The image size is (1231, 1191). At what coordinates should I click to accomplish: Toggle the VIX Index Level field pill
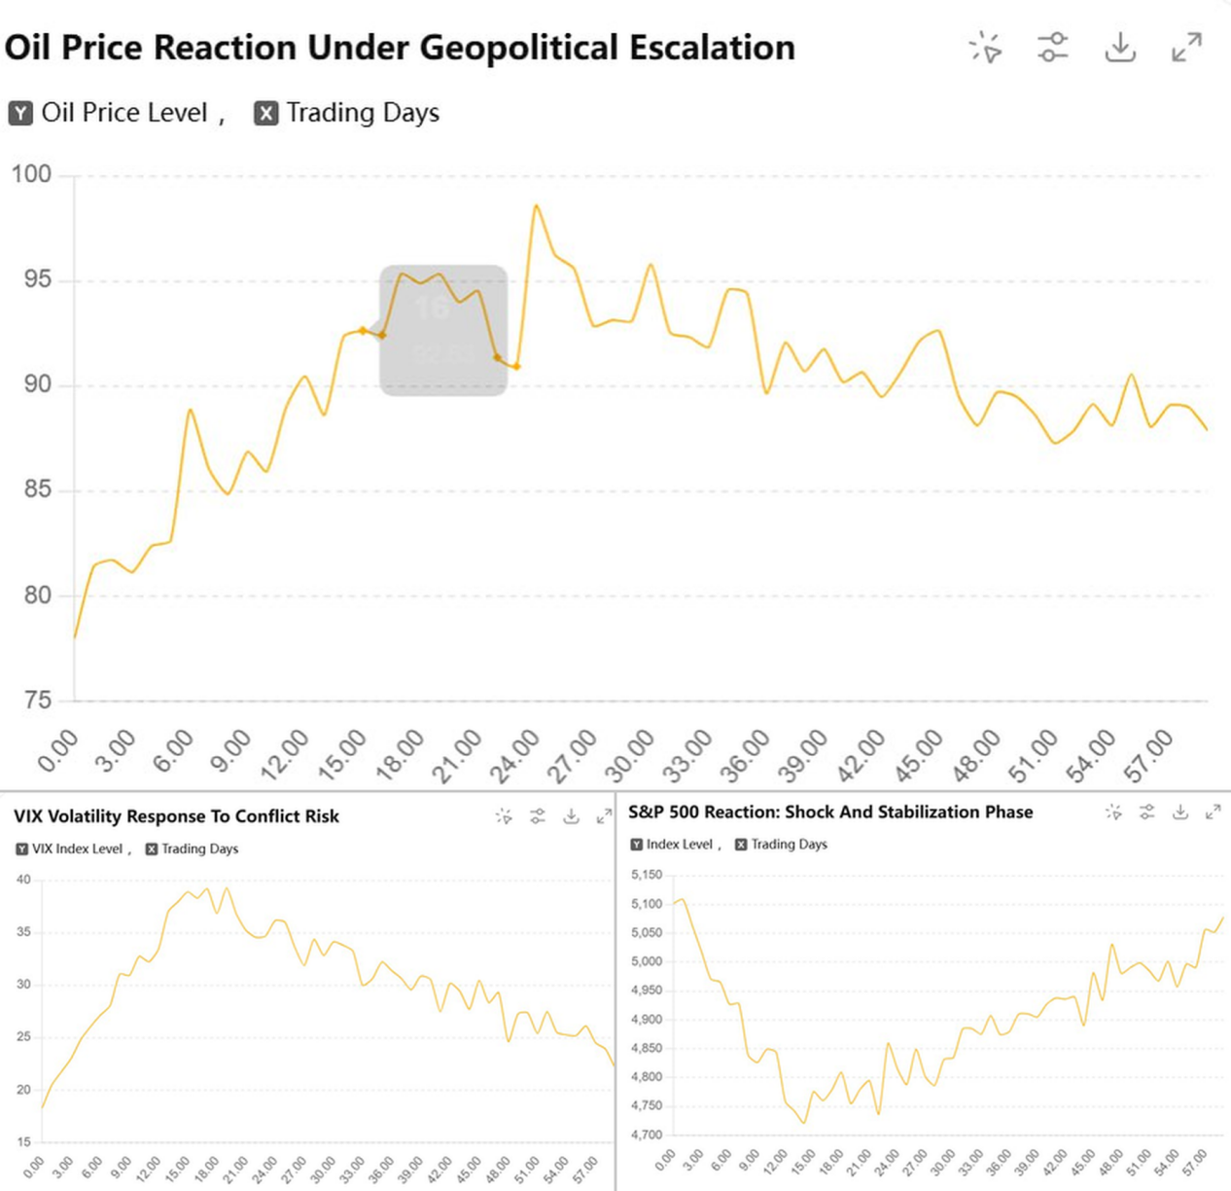(x=70, y=848)
